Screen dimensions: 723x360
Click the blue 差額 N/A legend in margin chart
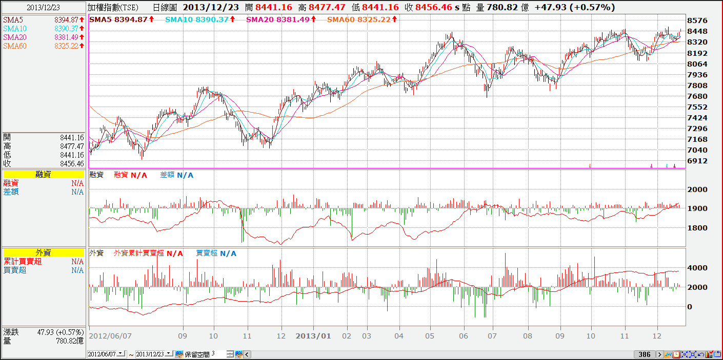click(177, 175)
